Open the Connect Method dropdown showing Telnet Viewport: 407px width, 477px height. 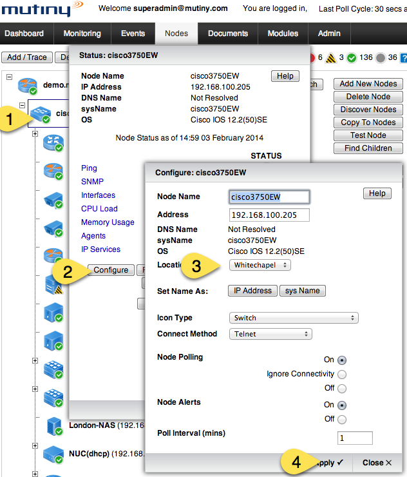270,334
